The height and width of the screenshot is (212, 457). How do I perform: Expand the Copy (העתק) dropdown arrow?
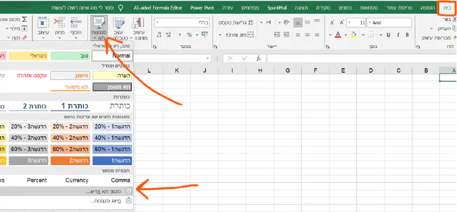point(432,29)
